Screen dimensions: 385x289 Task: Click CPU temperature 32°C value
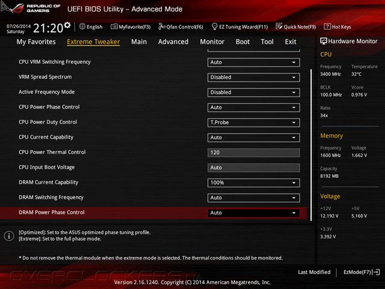tap(356, 74)
